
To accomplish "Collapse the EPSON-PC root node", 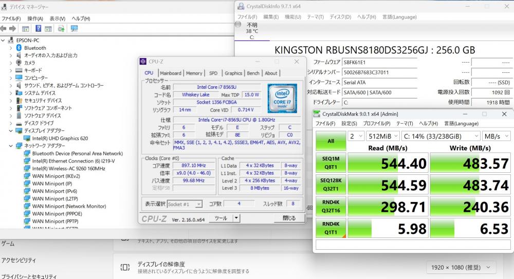I will coord(3,40).
